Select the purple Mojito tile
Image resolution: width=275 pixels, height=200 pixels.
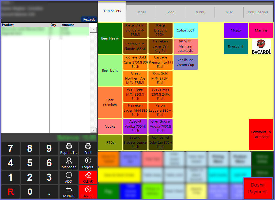[x=236, y=30]
